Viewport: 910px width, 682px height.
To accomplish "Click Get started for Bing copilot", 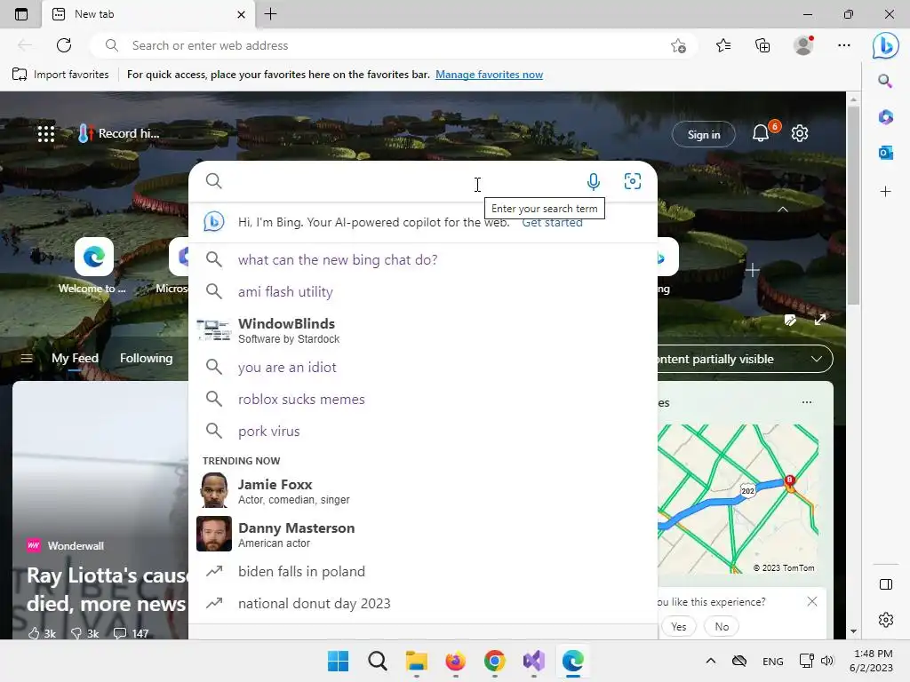I will point(552,224).
